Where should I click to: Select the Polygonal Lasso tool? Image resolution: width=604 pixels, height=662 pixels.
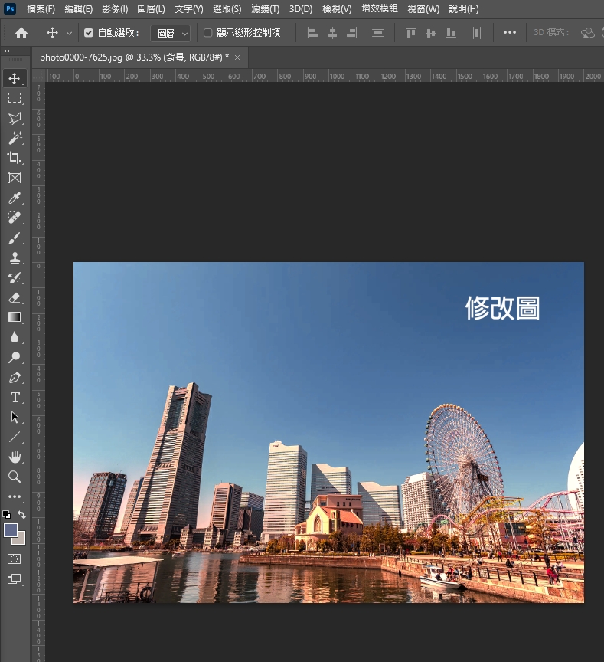[x=15, y=118]
